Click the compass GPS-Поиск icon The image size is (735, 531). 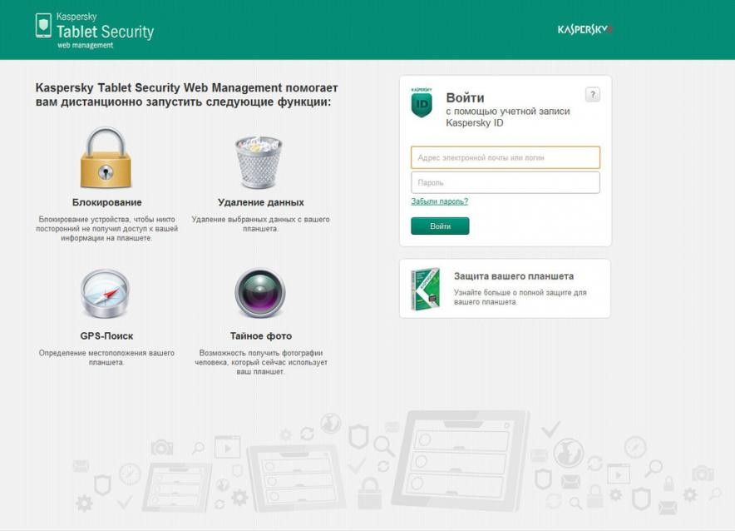(x=106, y=294)
